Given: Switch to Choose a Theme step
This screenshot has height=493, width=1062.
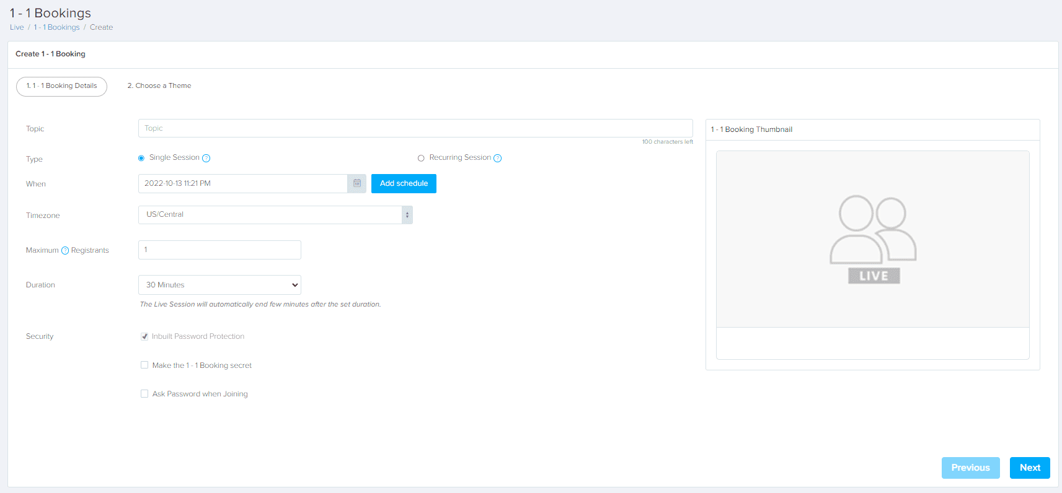Looking at the screenshot, I should click(159, 86).
